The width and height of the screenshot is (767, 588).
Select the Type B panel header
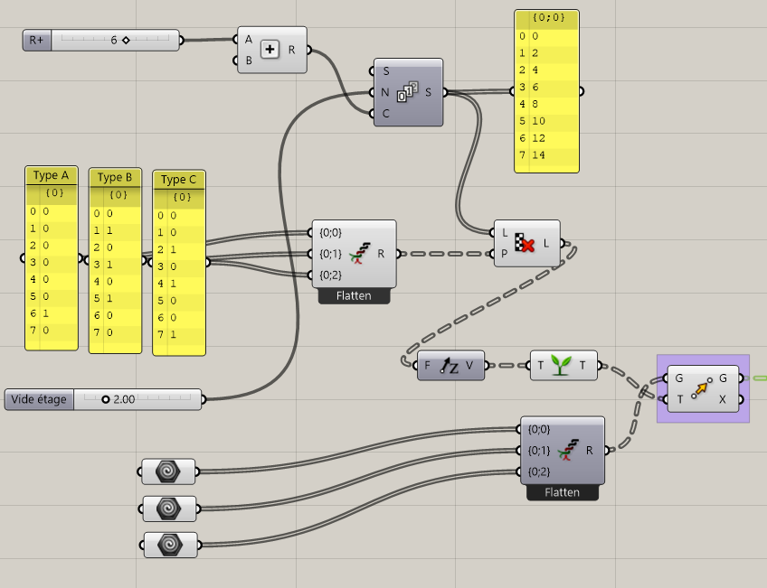[116, 178]
